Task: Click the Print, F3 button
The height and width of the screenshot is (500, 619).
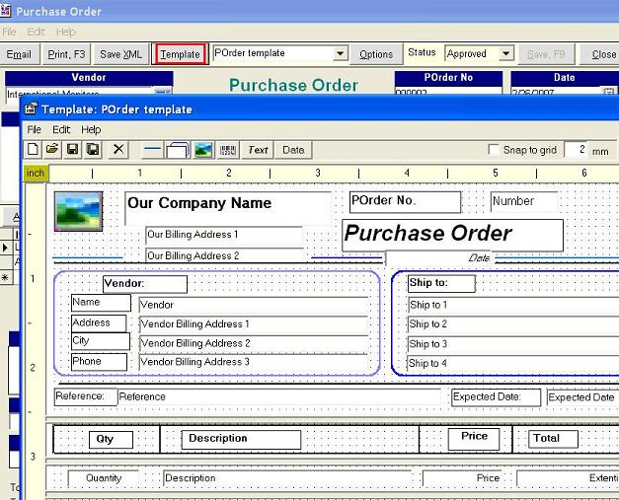Action: coord(66,54)
